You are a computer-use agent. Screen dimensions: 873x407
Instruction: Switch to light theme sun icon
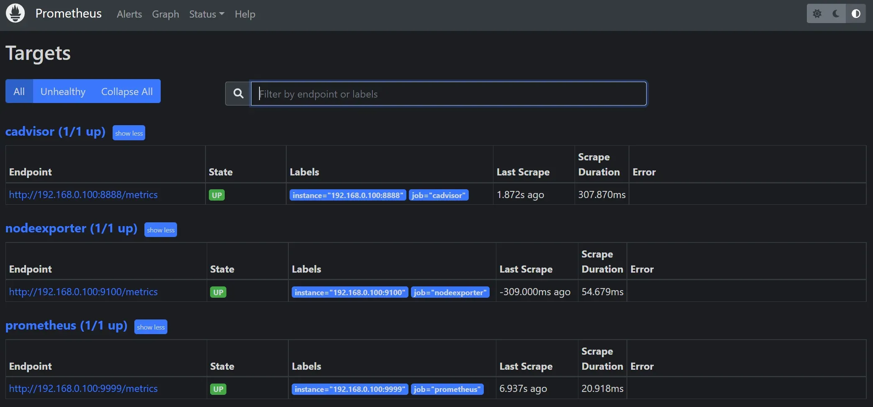coord(817,14)
